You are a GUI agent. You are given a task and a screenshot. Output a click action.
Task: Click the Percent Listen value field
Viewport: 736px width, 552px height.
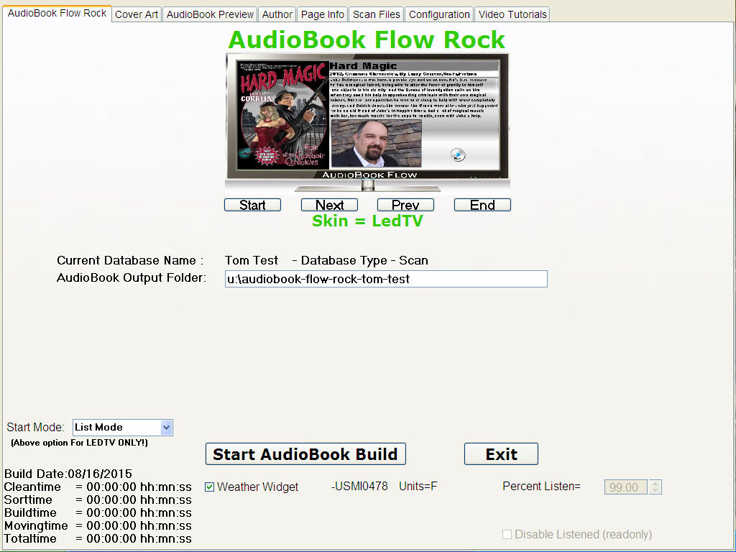click(x=626, y=487)
